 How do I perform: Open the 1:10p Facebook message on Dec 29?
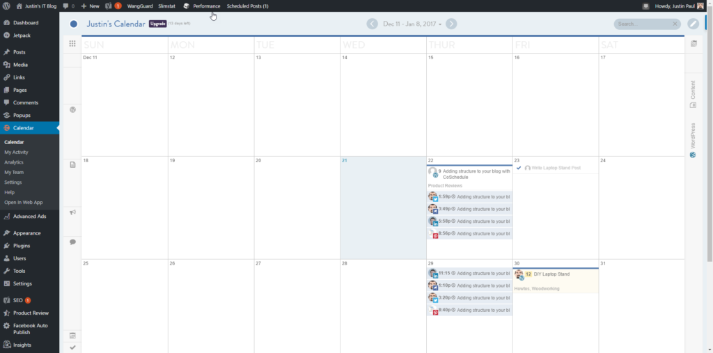point(469,285)
